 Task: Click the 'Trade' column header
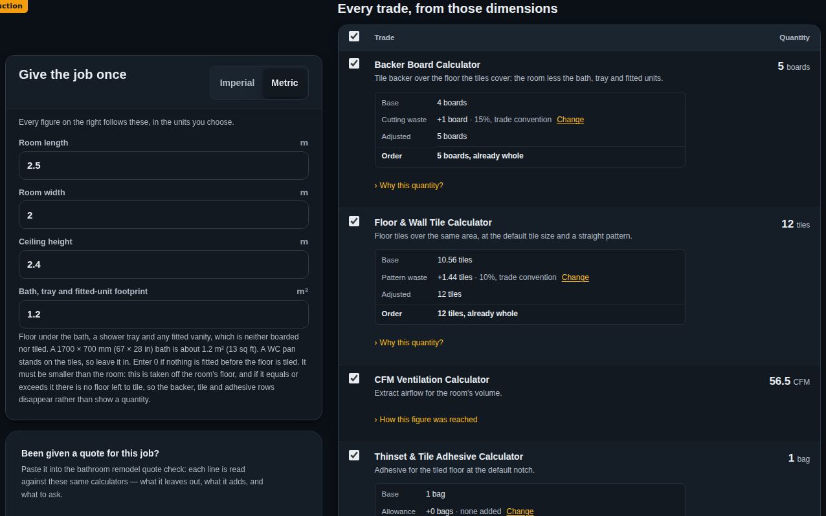point(385,38)
